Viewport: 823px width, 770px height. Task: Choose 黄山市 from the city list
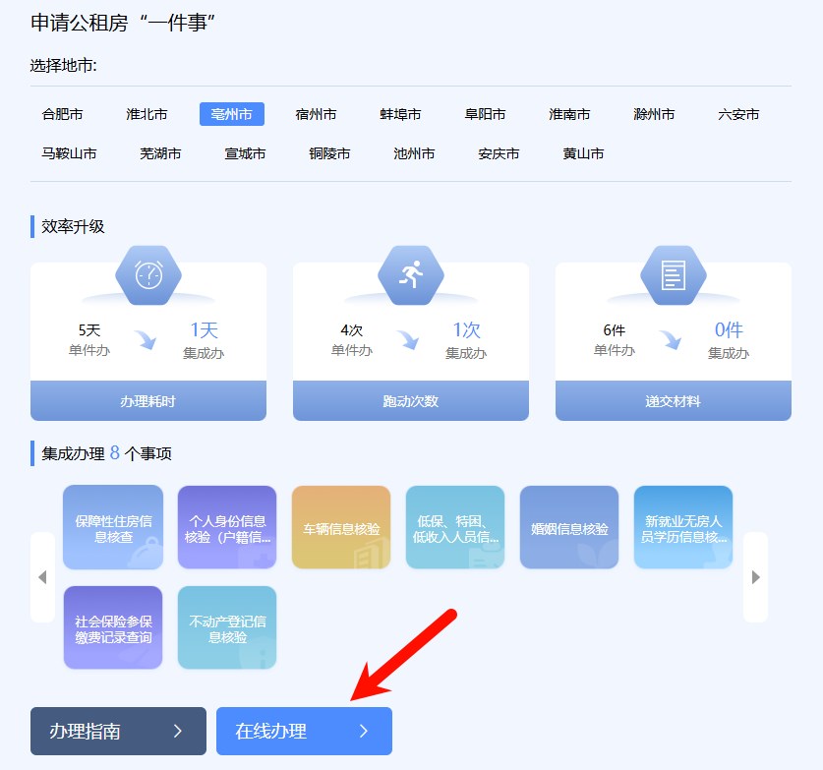[583, 153]
